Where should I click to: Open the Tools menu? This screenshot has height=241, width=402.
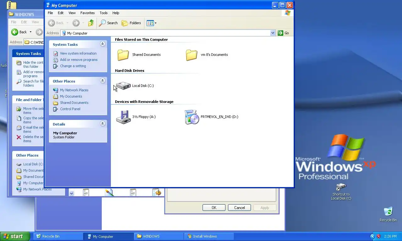(104, 13)
